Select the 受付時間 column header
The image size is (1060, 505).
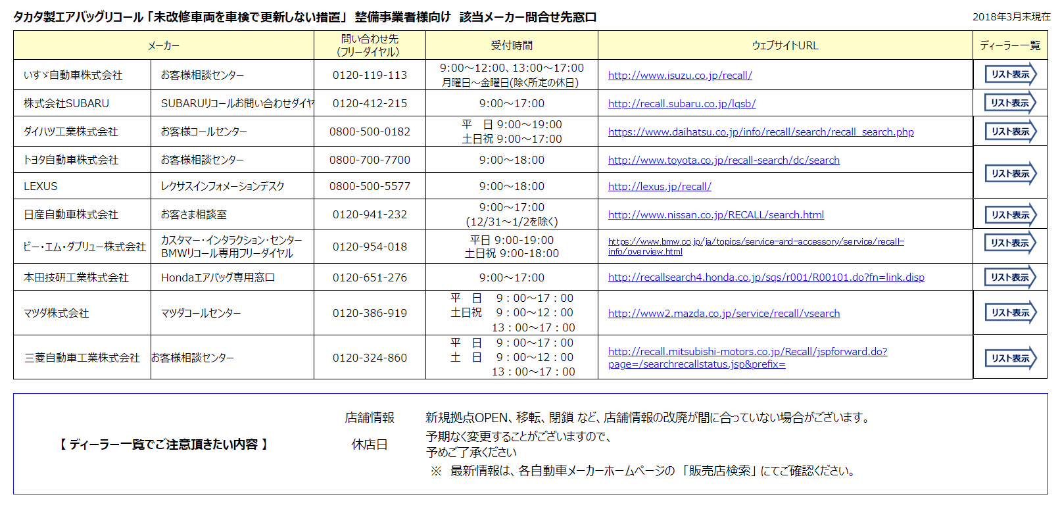pos(512,45)
